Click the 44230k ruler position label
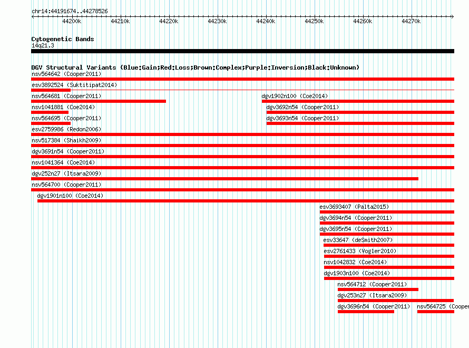 pos(217,21)
